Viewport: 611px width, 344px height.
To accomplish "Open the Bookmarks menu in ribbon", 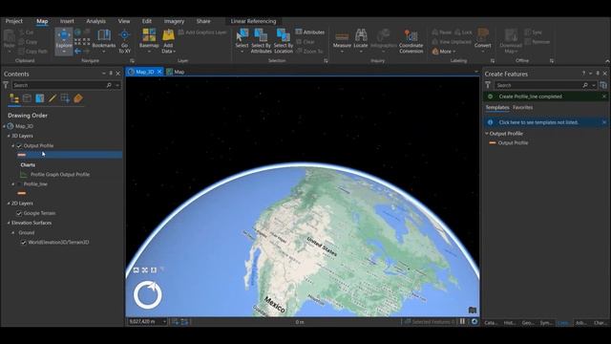I will [104, 41].
